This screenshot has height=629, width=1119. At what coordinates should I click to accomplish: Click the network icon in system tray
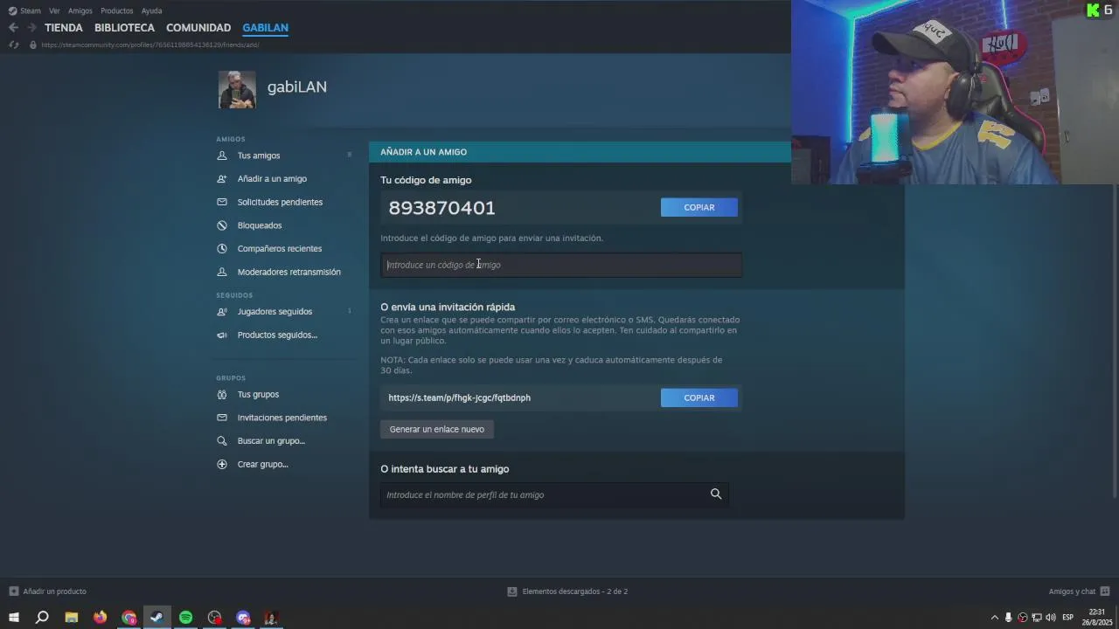(x=1037, y=618)
